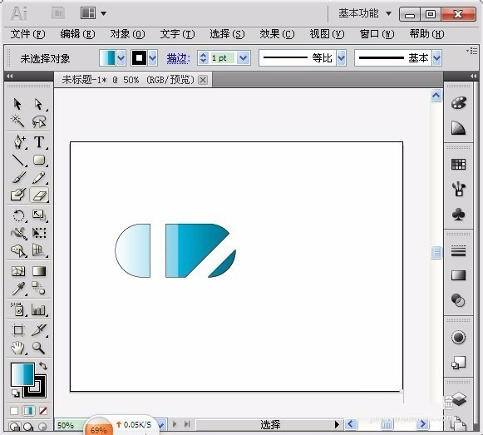Open the Graphic Styles panel
The height and width of the screenshot is (435, 483).
(x=459, y=363)
